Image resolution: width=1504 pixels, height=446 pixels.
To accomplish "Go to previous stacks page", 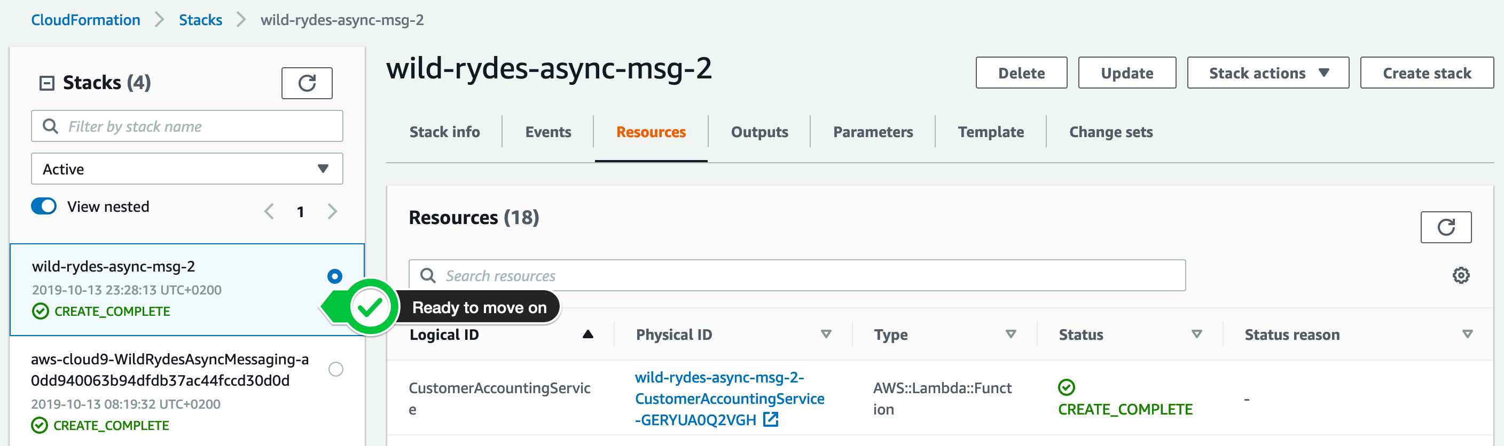I will [269, 211].
